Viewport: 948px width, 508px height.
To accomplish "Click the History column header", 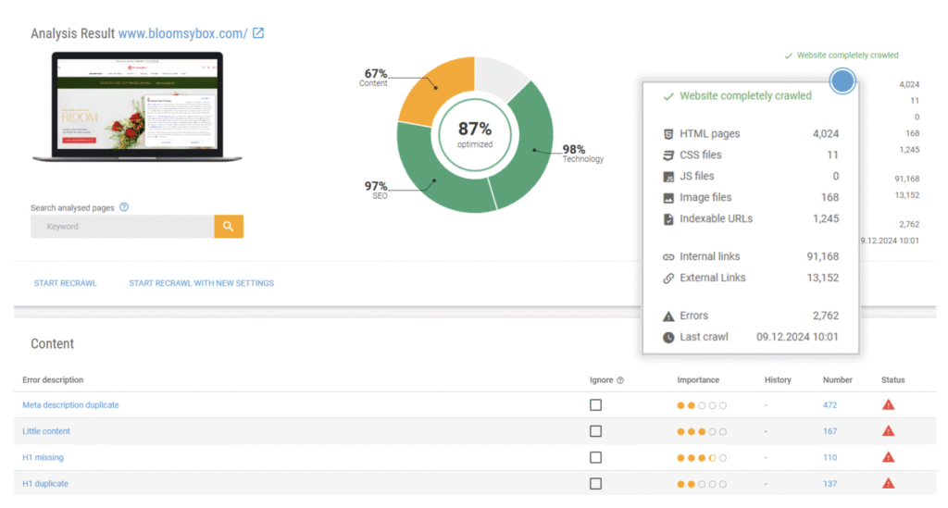I will tap(778, 380).
